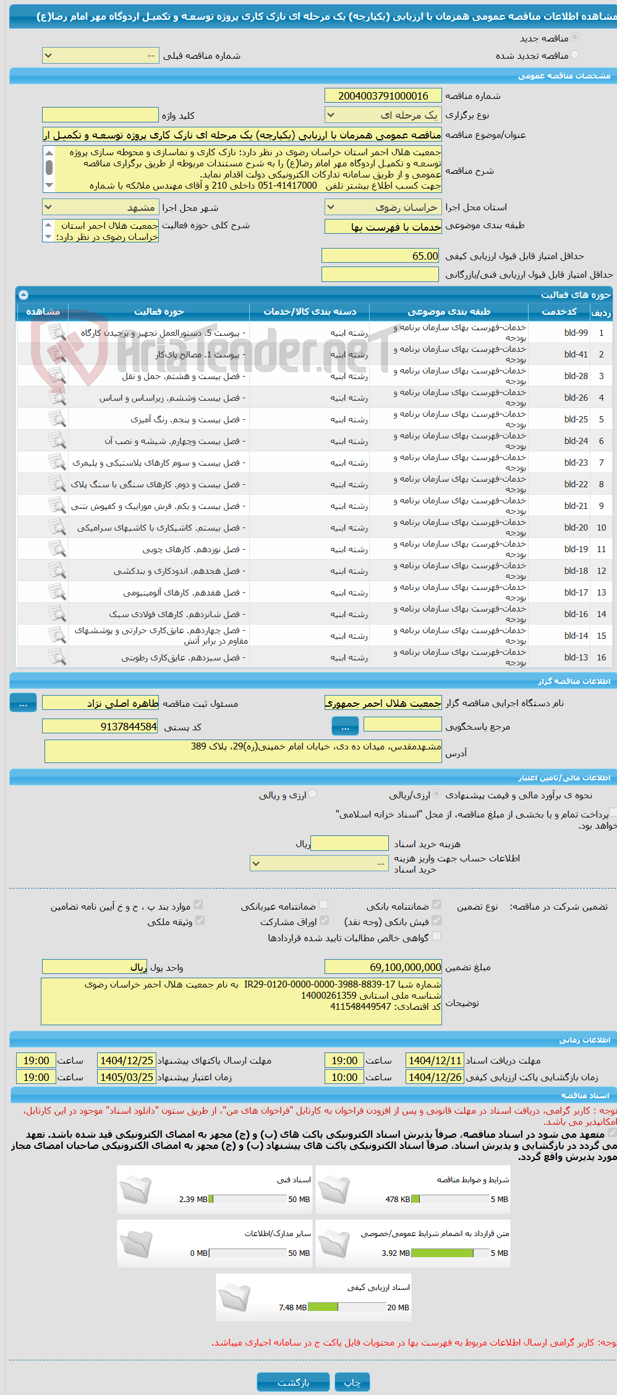Viewport: 617px width, 1395px height.
Task: Open lookup button beside مرجع پاسخگویی
Action: coord(345,726)
